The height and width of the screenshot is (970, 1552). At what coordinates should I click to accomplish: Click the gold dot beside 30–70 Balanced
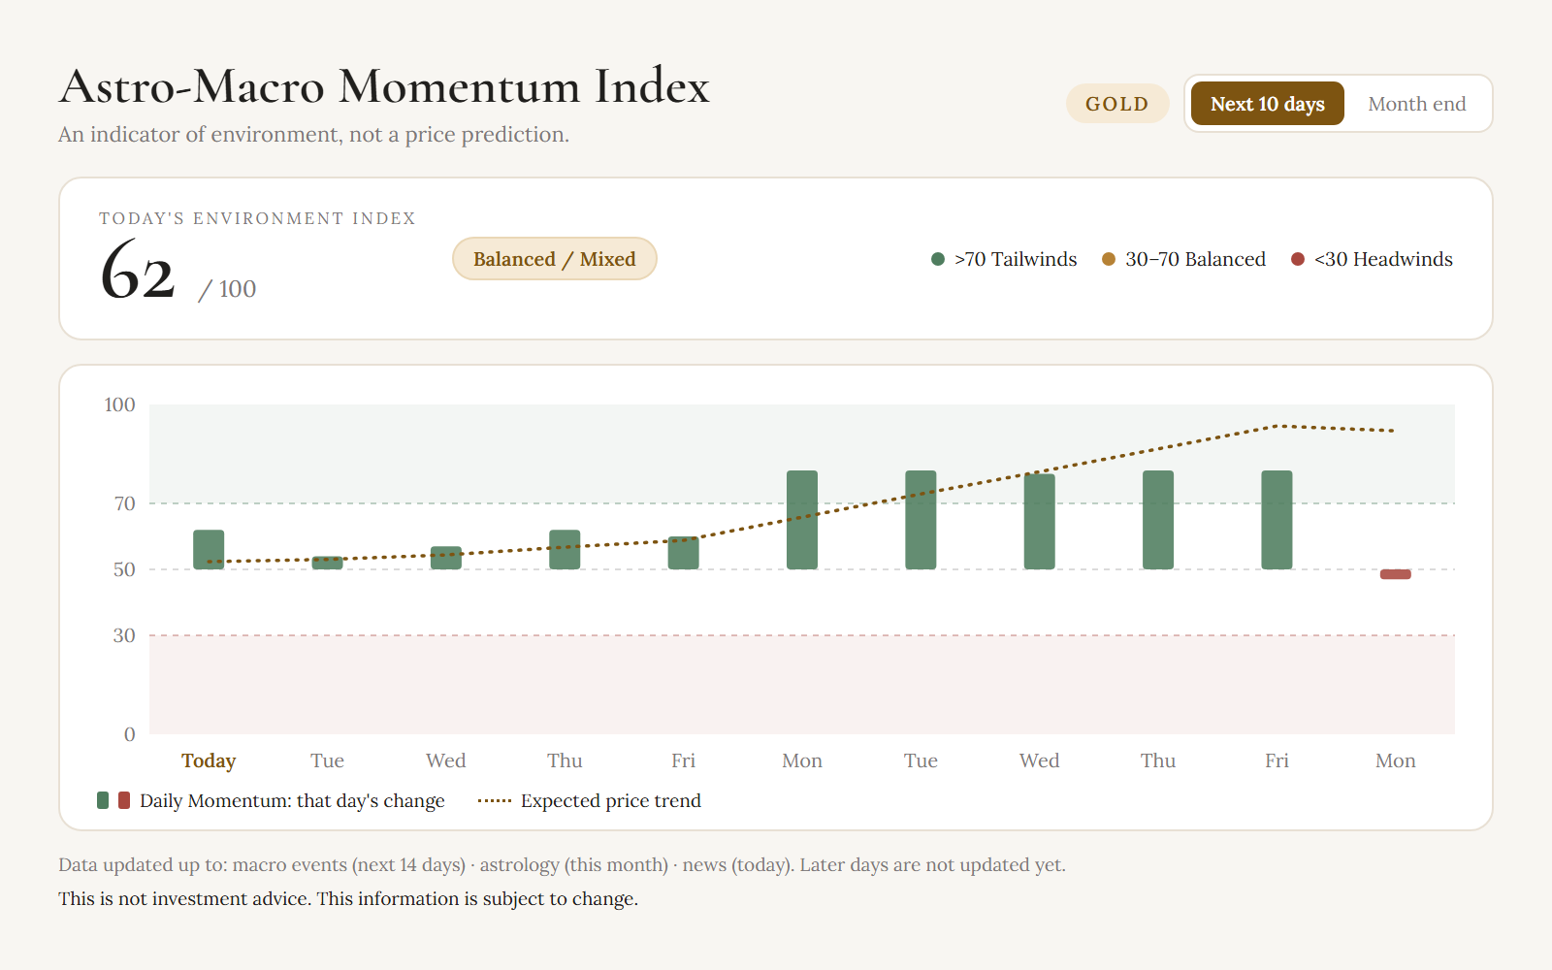[x=1109, y=259]
